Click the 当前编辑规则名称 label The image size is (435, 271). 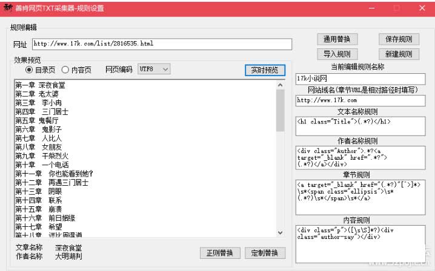coord(357,67)
